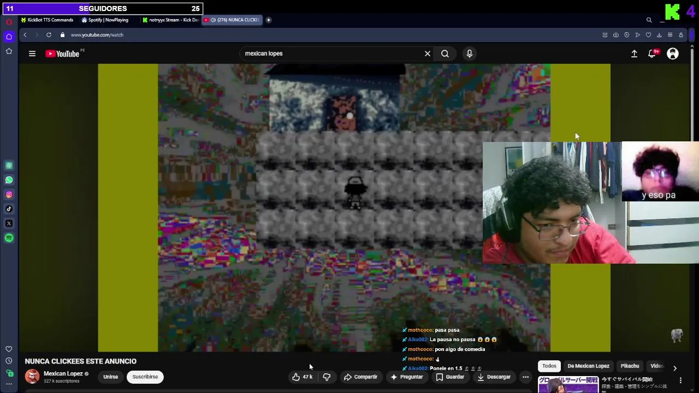Click the sidebar home icon
The width and height of the screenshot is (699, 393).
(x=9, y=37)
